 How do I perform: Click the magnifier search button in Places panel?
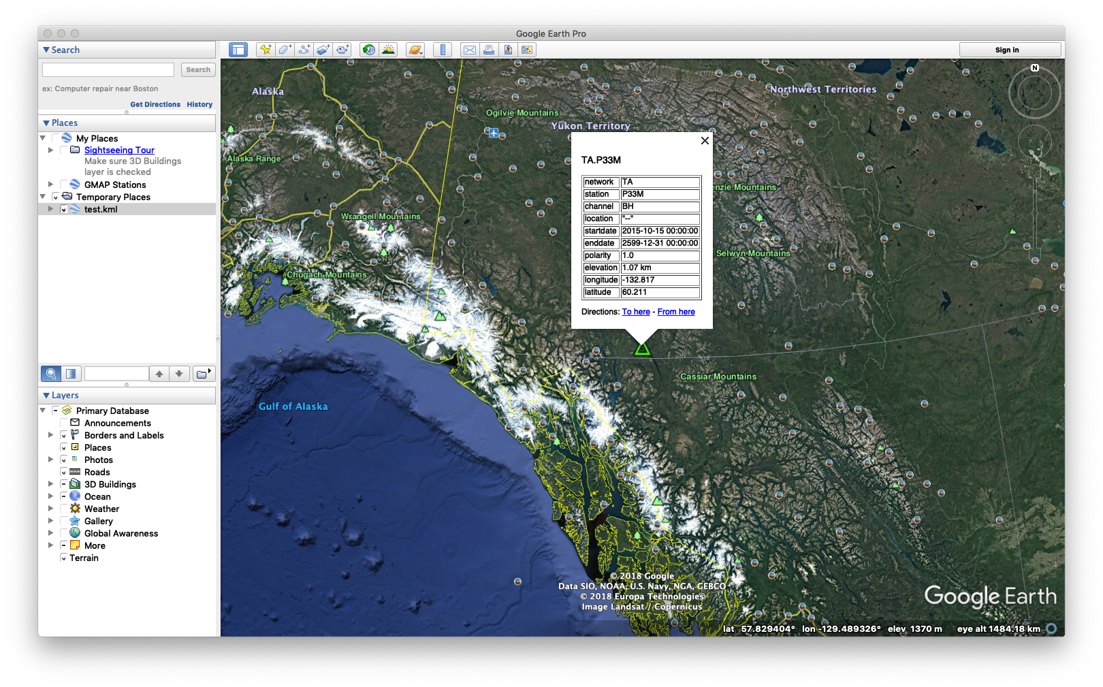coord(51,374)
